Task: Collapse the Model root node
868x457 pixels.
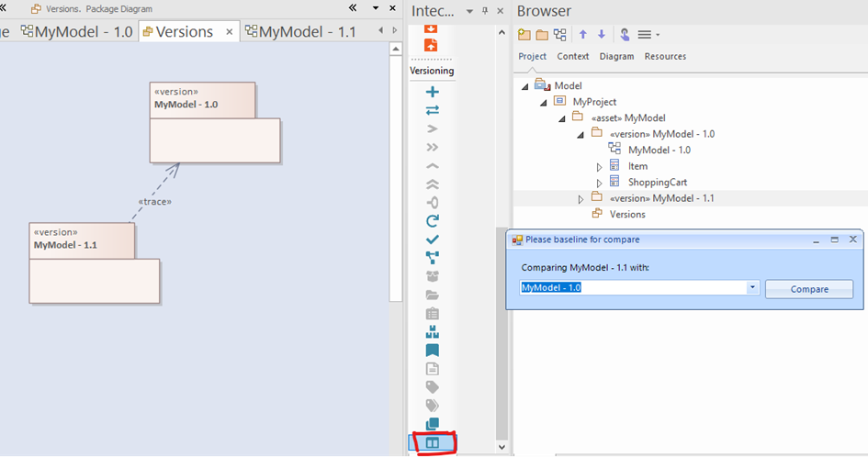Action: pyautogui.click(x=524, y=86)
